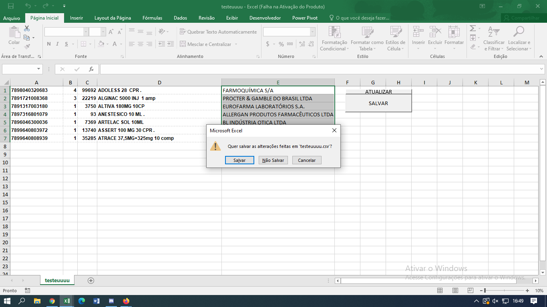Click the macro record icon in status bar

tap(27, 291)
